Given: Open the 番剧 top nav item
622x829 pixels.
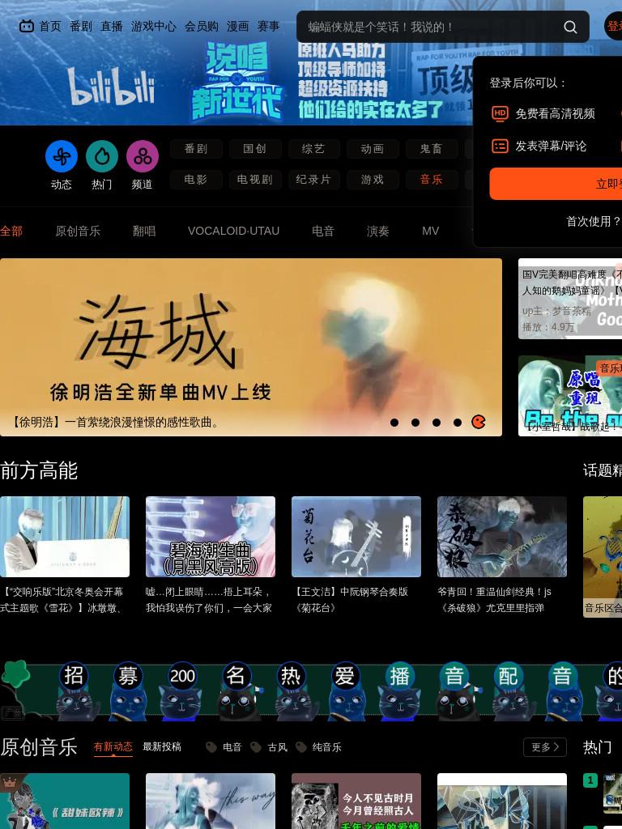Looking at the screenshot, I should pyautogui.click(x=81, y=27).
